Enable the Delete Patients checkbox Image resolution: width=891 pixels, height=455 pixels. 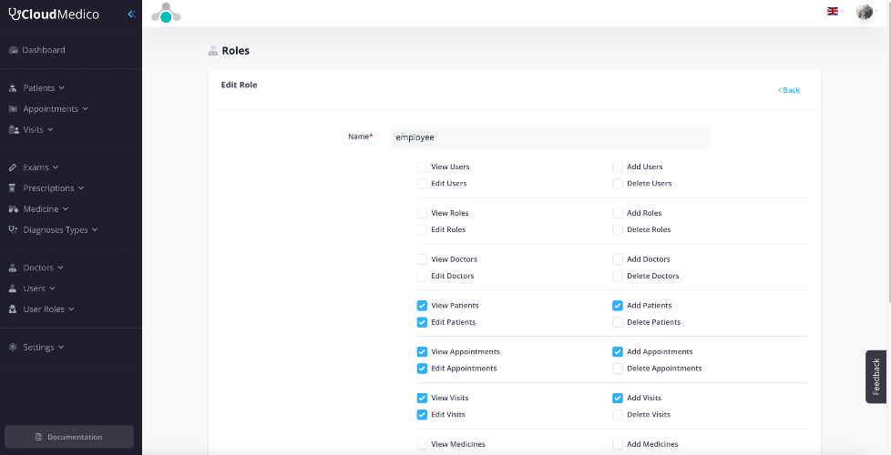click(617, 322)
